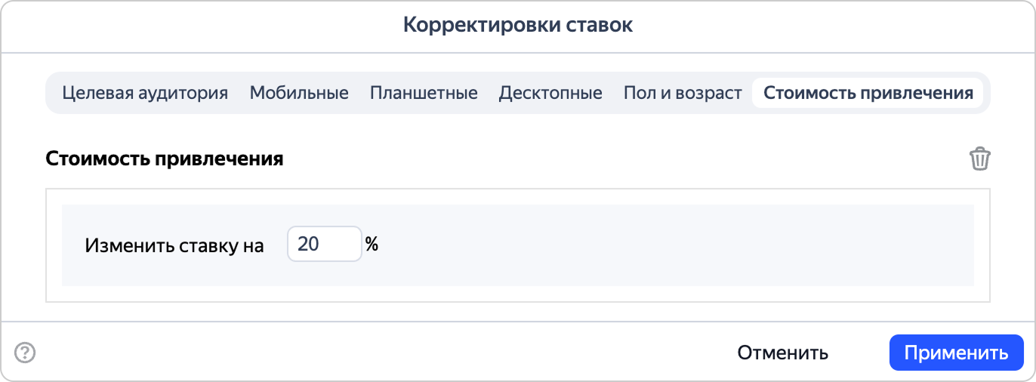The image size is (1036, 382).
Task: Click the Корректировки ставок dialog title
Action: 518,25
